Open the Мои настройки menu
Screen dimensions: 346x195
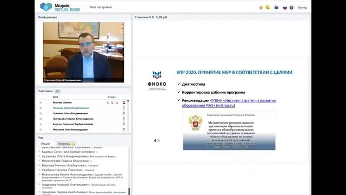[x=101, y=7]
